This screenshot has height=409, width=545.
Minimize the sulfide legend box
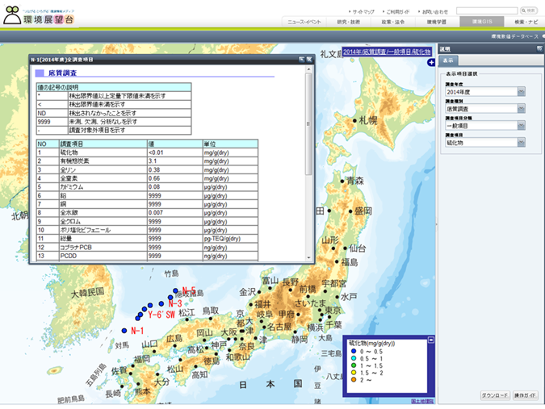point(430,340)
